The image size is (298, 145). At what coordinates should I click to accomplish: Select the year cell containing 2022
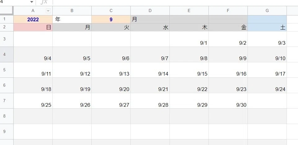[x=33, y=19]
